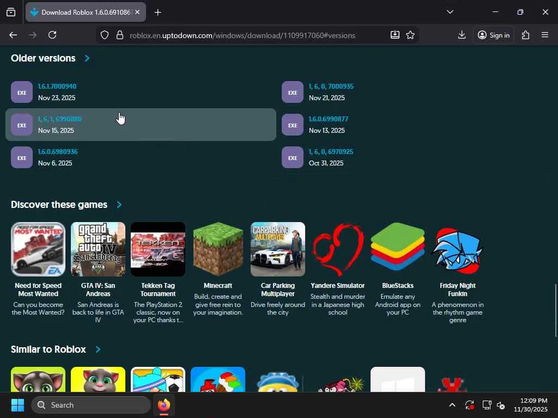558x418 pixels.
Task: Click the Discover these games heading
Action: click(x=59, y=205)
